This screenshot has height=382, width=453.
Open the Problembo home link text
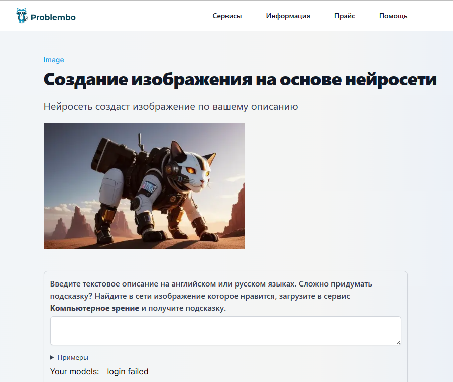click(x=53, y=18)
